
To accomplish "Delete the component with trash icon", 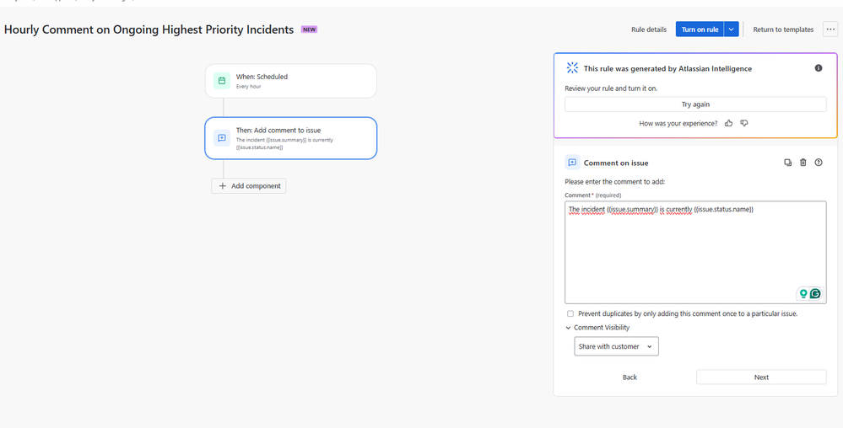I will pos(803,162).
